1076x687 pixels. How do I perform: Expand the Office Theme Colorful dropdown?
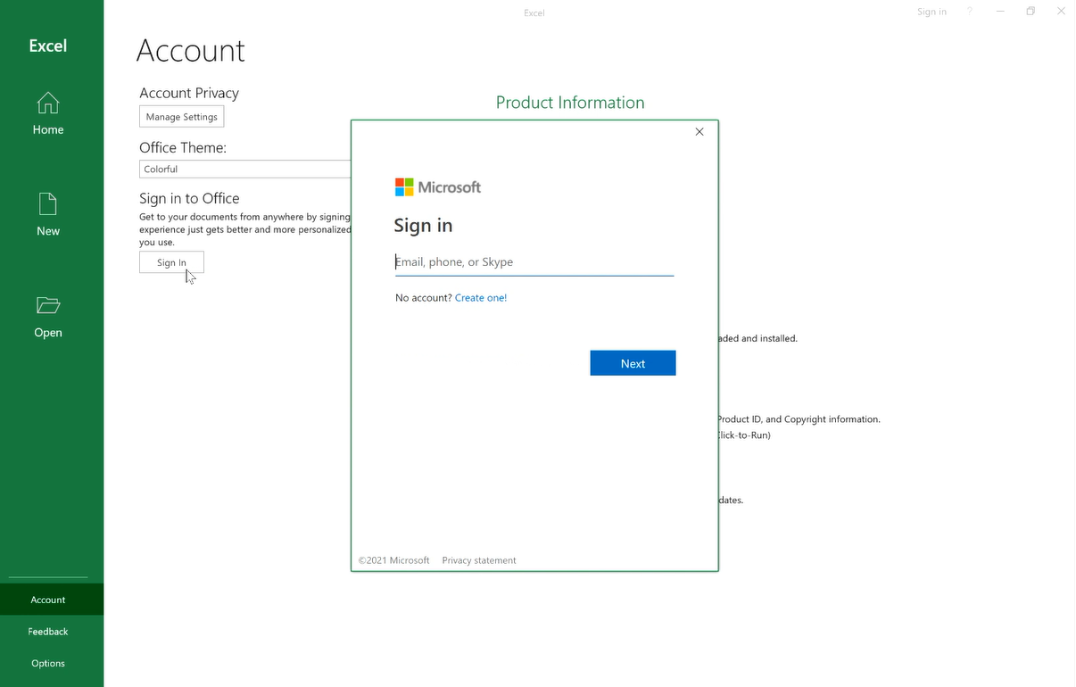(x=245, y=170)
